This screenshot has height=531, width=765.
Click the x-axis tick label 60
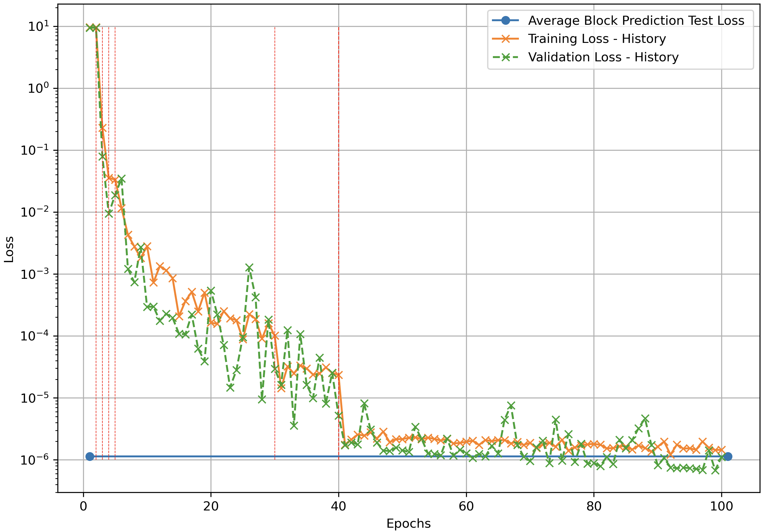click(x=466, y=506)
